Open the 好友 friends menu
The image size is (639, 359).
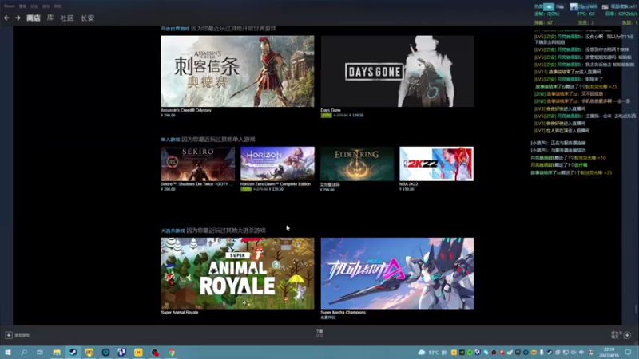34,6
